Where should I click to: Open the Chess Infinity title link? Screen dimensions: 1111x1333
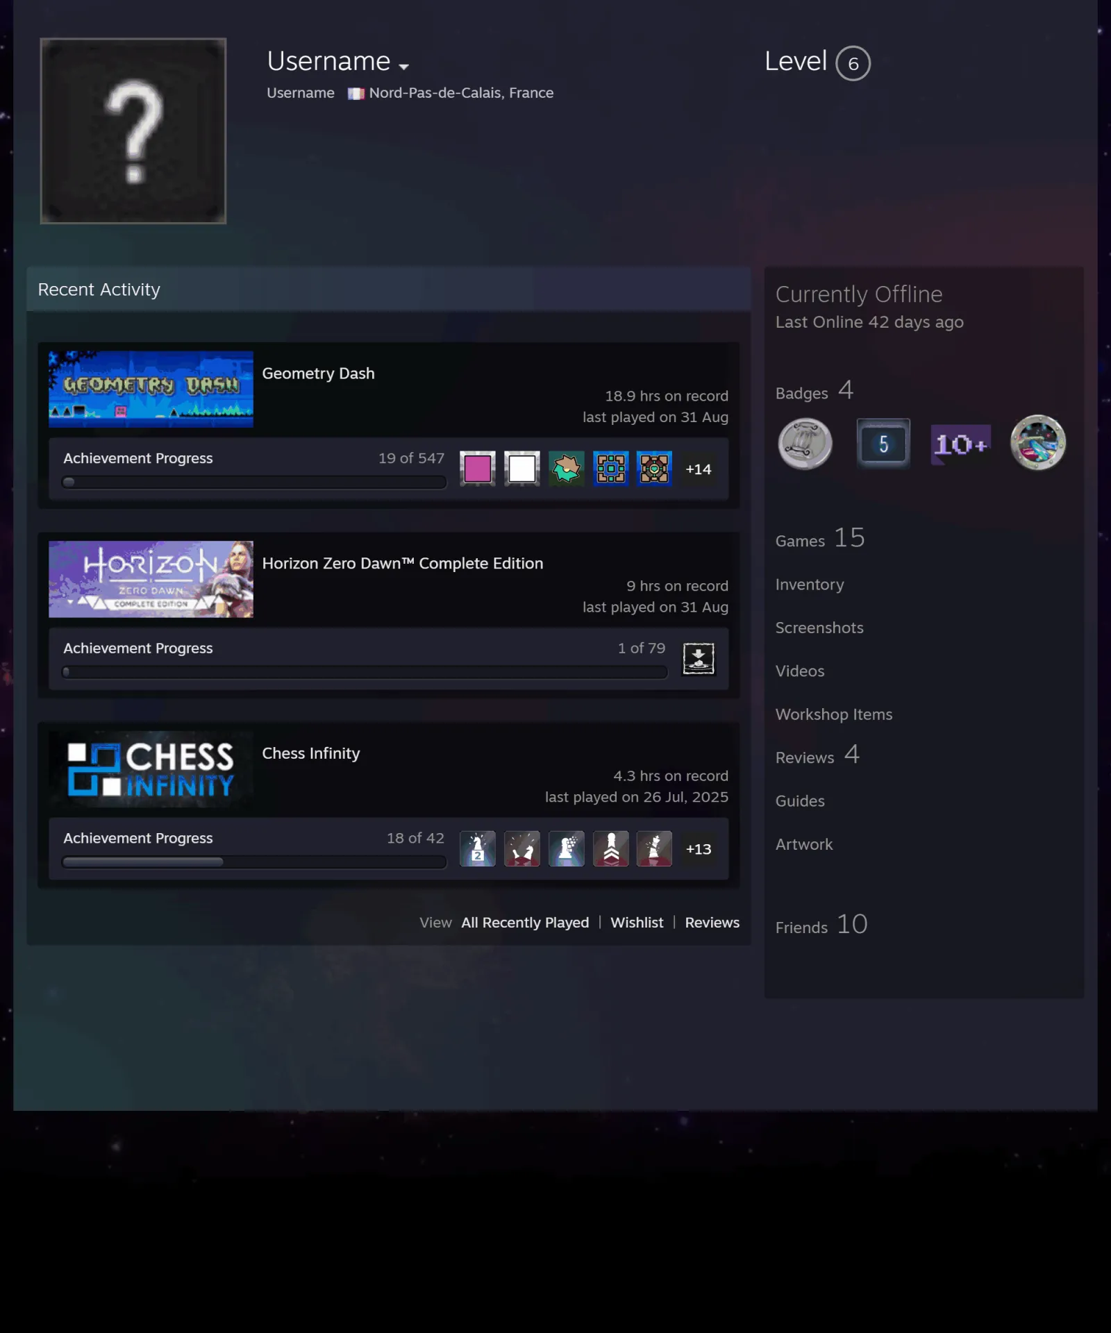pos(311,753)
